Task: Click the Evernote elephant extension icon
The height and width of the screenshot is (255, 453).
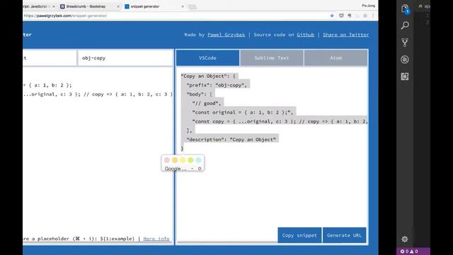Action: pyautogui.click(x=350, y=16)
